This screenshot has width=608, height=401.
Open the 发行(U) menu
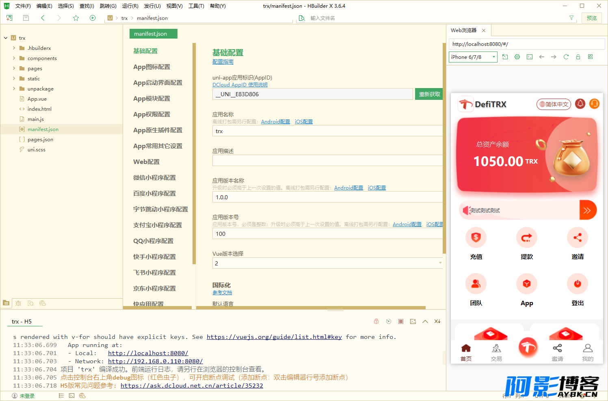(152, 6)
